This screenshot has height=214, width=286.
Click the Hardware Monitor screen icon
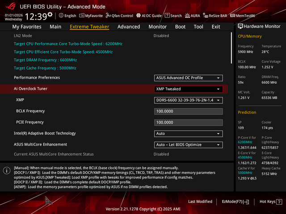click(240, 26)
